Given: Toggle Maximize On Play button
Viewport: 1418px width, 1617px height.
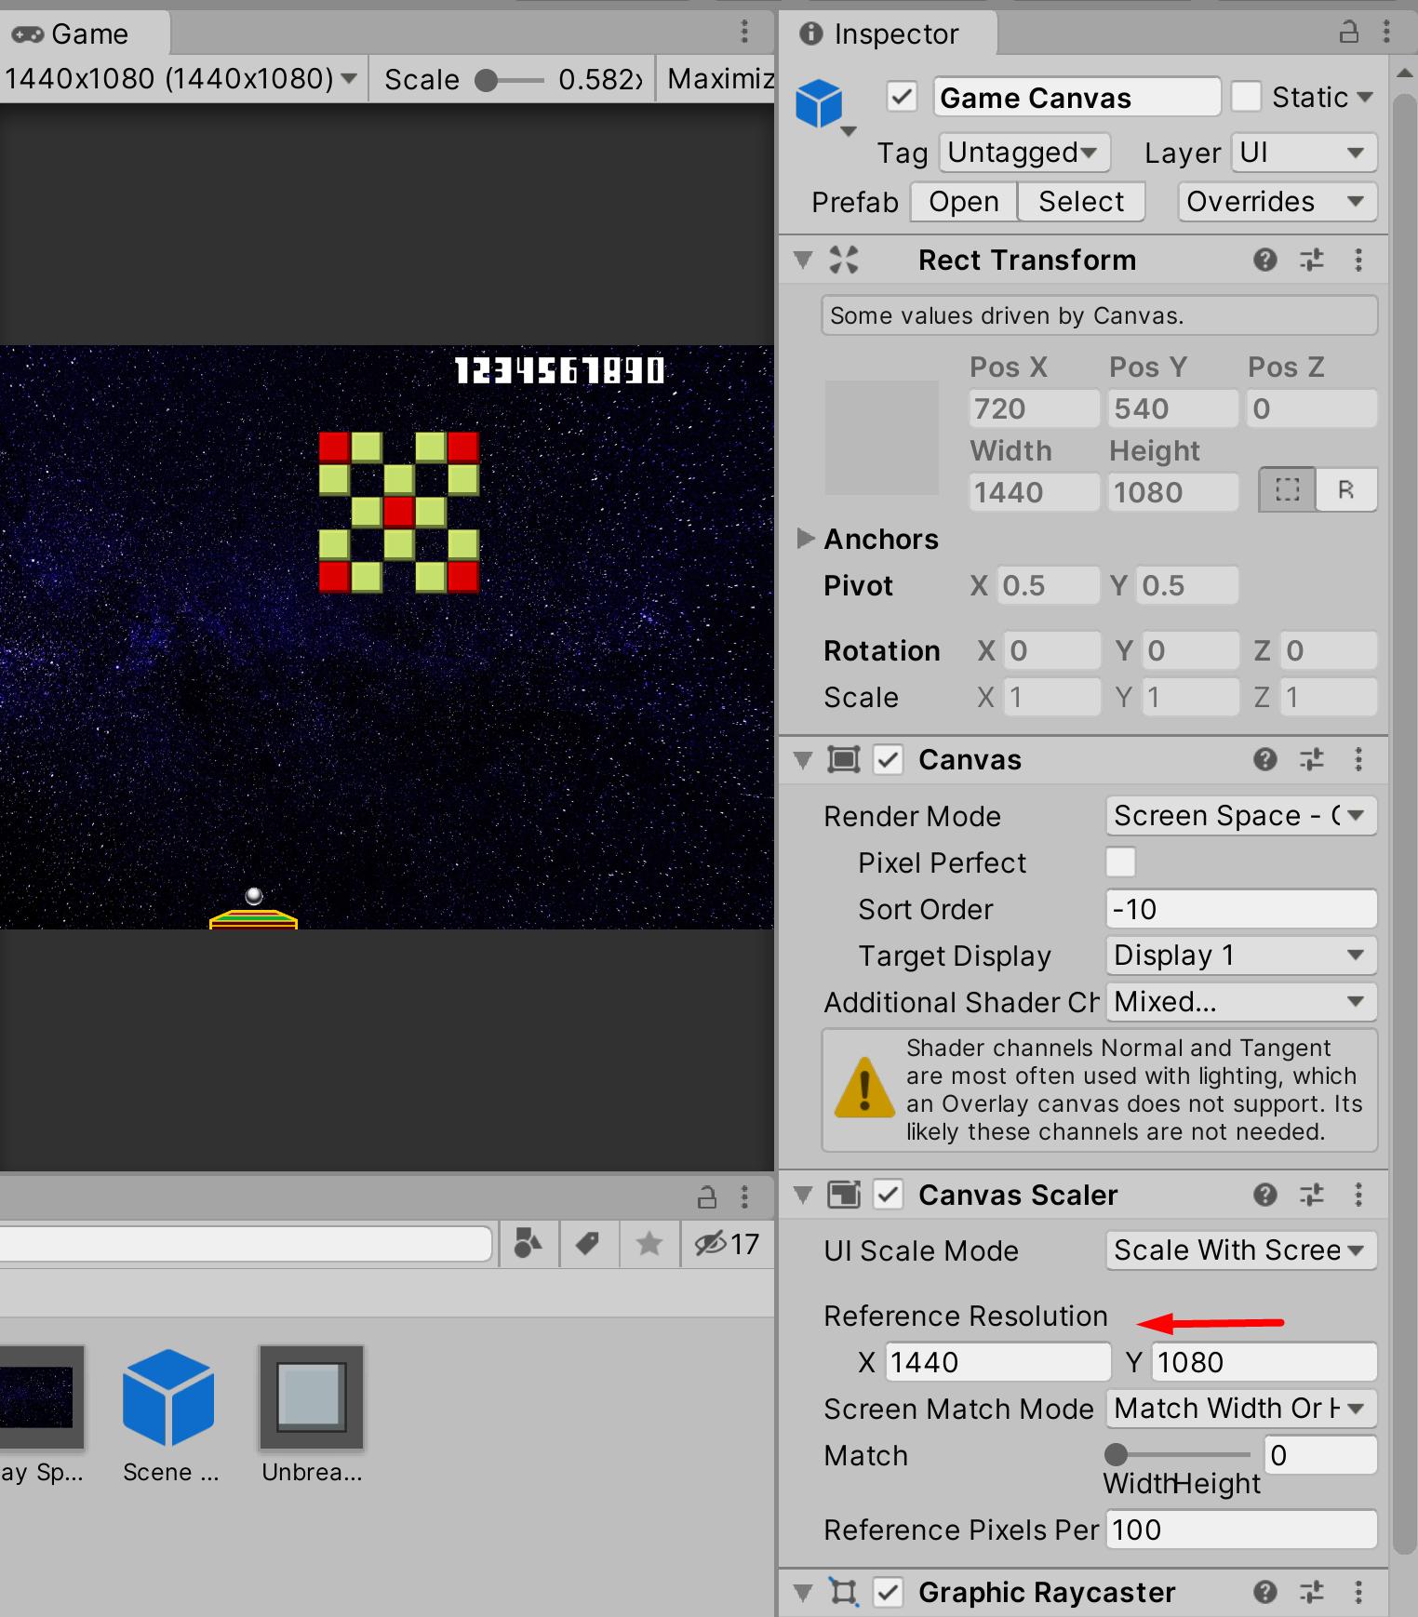Looking at the screenshot, I should pyautogui.click(x=716, y=78).
